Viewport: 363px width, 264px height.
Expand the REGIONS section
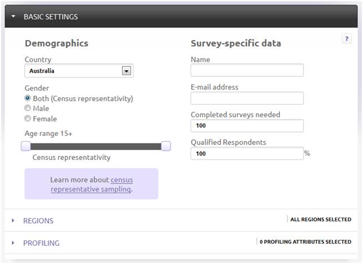tap(38, 220)
